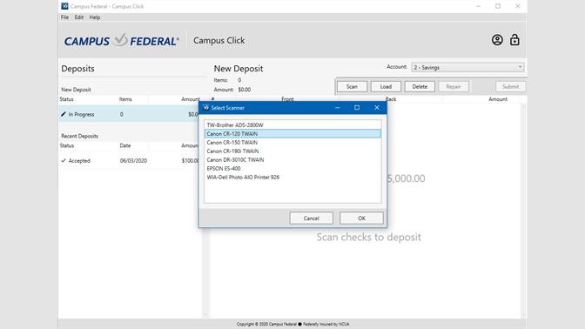Open the File menu

click(64, 17)
